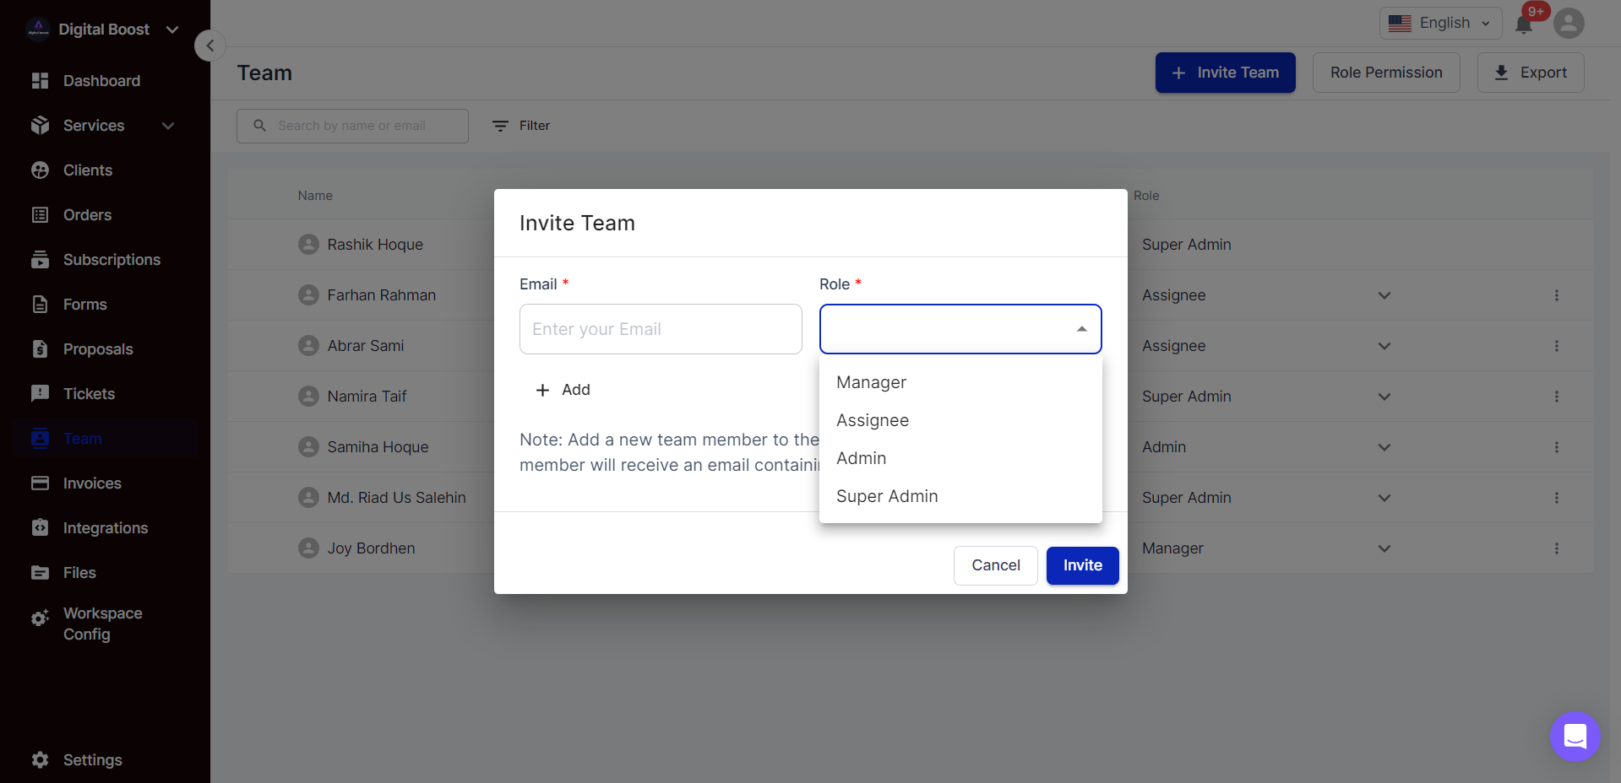Select the Clients sidebar icon
Viewport: 1621px width, 783px height.
pyautogui.click(x=87, y=170)
